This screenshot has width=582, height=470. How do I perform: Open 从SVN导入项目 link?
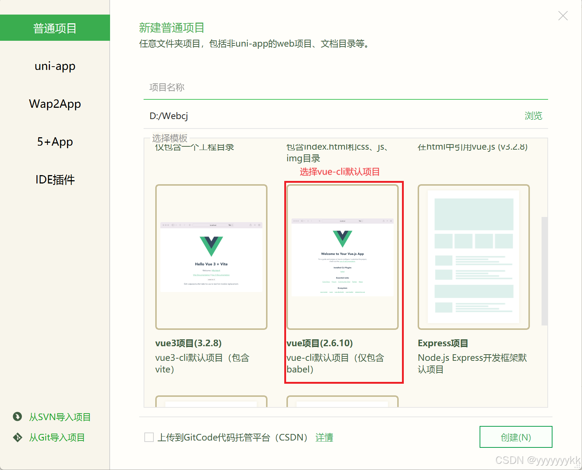[x=60, y=417]
